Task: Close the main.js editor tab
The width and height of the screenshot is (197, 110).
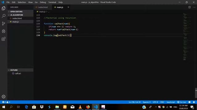Action: click(x=68, y=7)
